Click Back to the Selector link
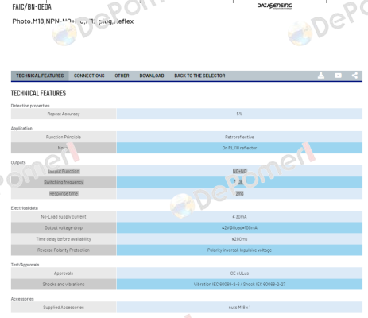This screenshot has height=318, width=368. [x=199, y=76]
